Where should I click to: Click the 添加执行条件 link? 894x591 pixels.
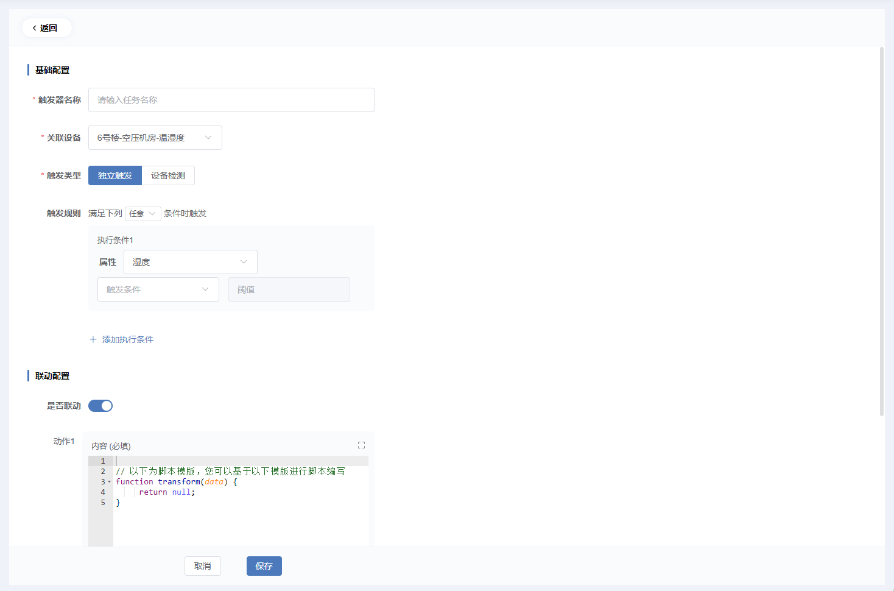coord(128,339)
